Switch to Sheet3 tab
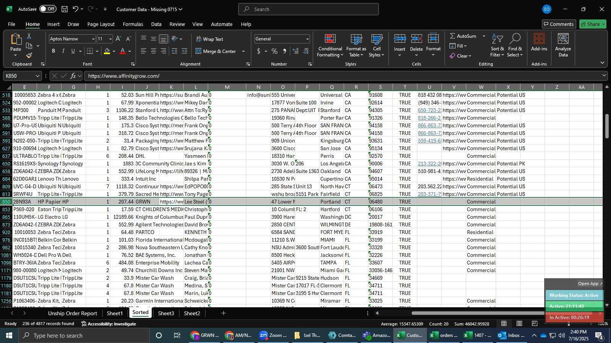Image resolution: width=611 pixels, height=343 pixels. pyautogui.click(x=166, y=313)
